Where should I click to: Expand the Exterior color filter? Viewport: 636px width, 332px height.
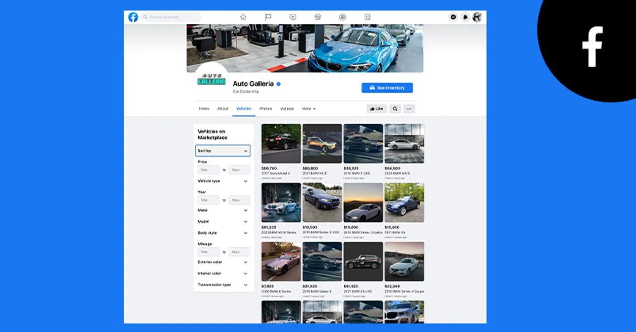(x=223, y=262)
